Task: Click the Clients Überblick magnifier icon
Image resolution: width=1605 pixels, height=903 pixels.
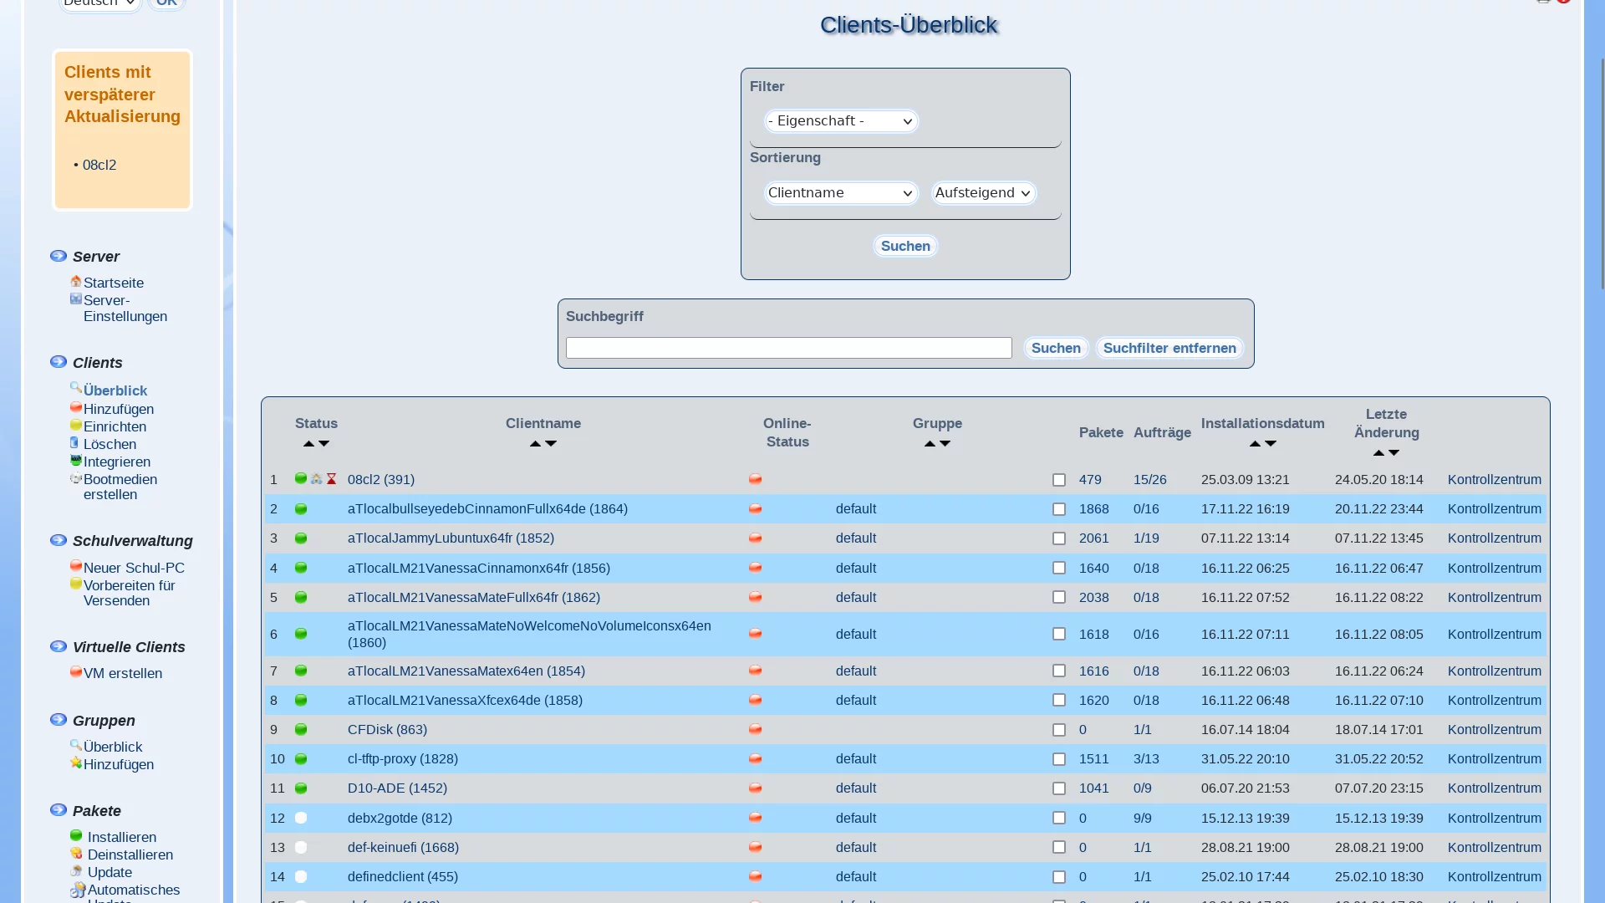Action: tap(76, 388)
